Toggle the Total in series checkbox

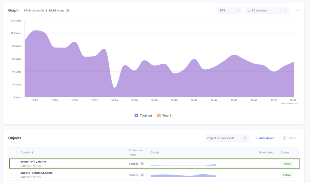click(x=159, y=116)
